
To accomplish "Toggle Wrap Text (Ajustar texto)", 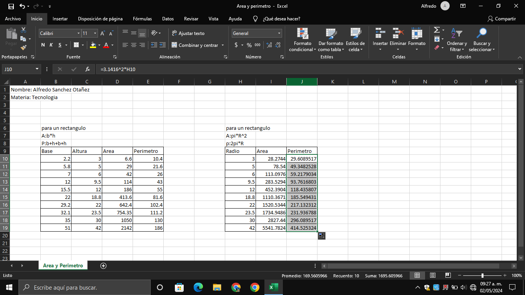I will tap(188, 33).
